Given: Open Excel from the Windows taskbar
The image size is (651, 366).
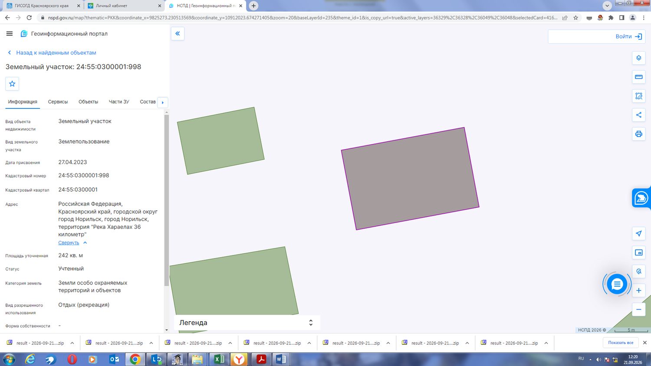Looking at the screenshot, I should tap(219, 359).
